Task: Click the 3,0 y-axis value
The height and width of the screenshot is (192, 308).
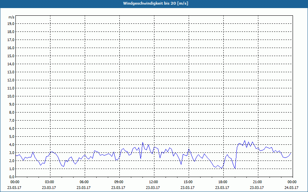Action: (x=12, y=152)
